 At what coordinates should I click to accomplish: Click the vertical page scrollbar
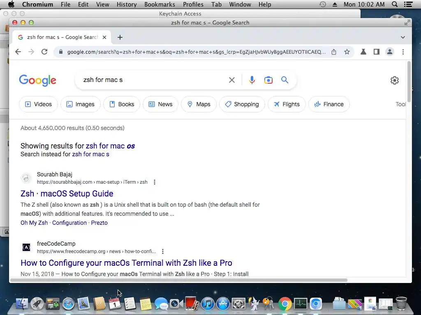click(x=409, y=82)
